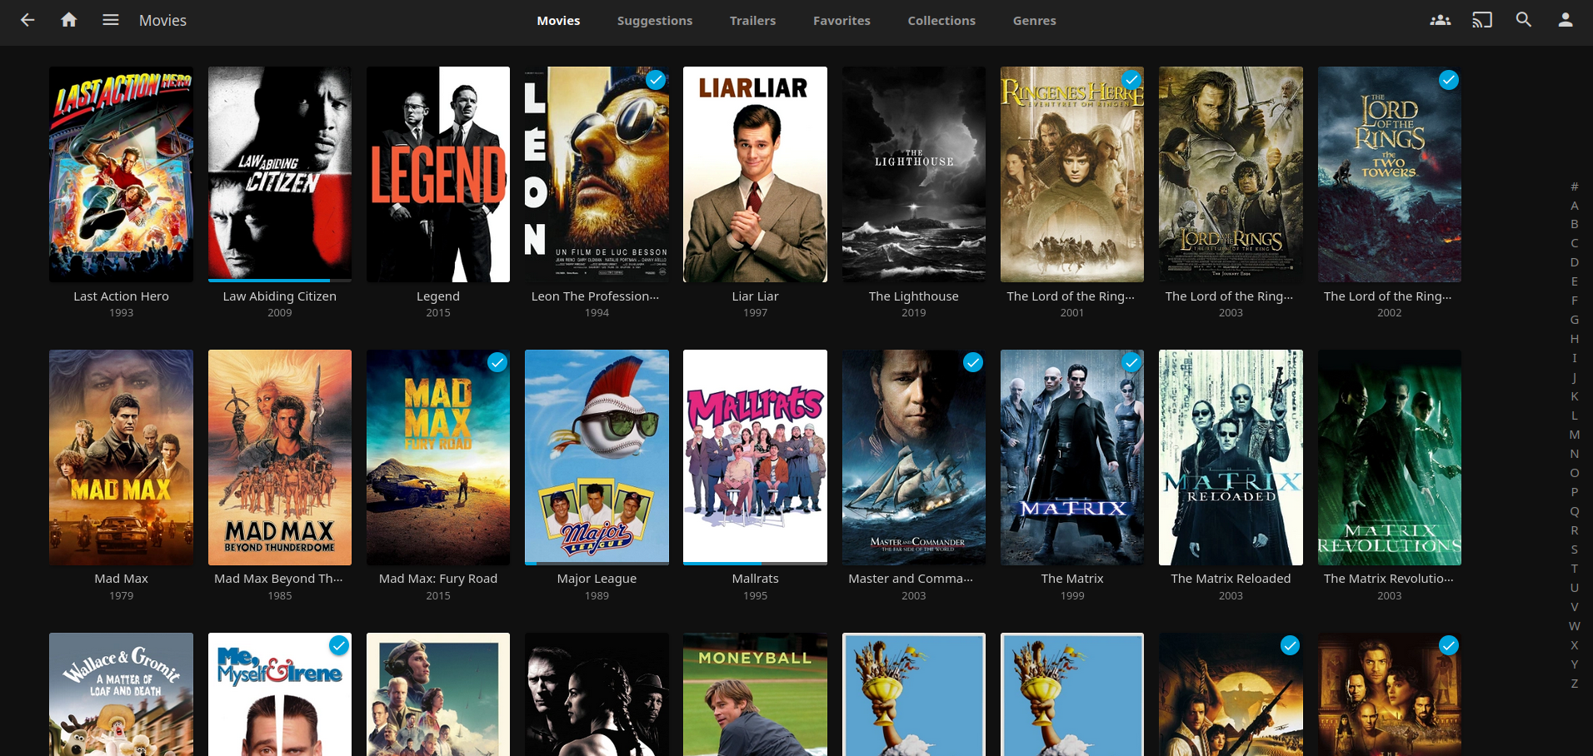1593x756 pixels.
Task: Jump to letter H in alphabet picker
Action: [x=1575, y=339]
